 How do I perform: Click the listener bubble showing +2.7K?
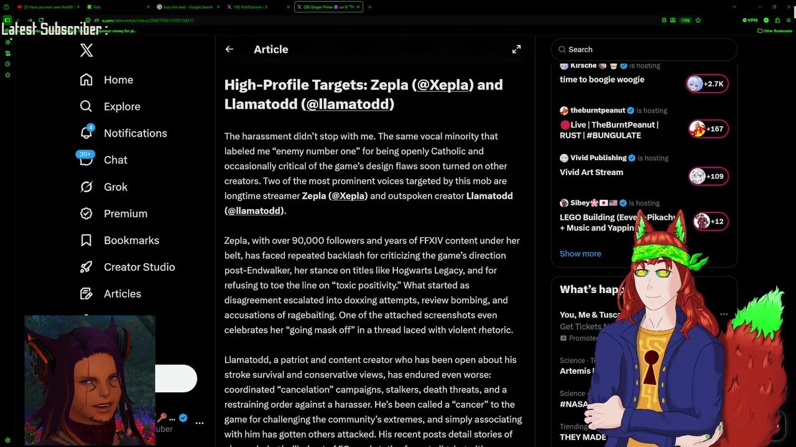[707, 84]
